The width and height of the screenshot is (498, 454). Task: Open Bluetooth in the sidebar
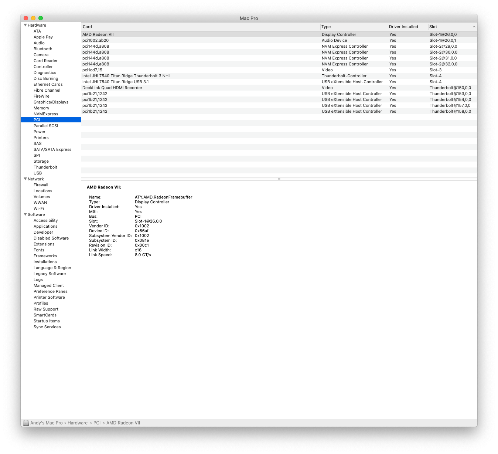click(43, 49)
